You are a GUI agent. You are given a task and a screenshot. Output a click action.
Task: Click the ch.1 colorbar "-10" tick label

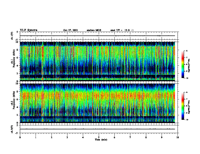pos(187,78)
